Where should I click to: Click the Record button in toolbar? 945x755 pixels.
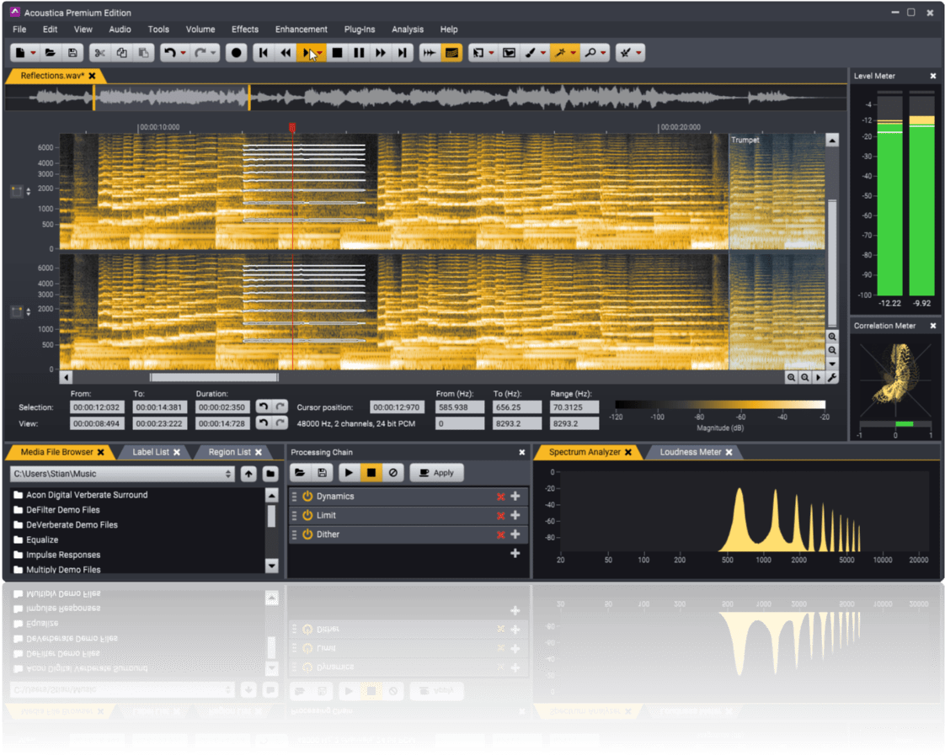tap(237, 53)
